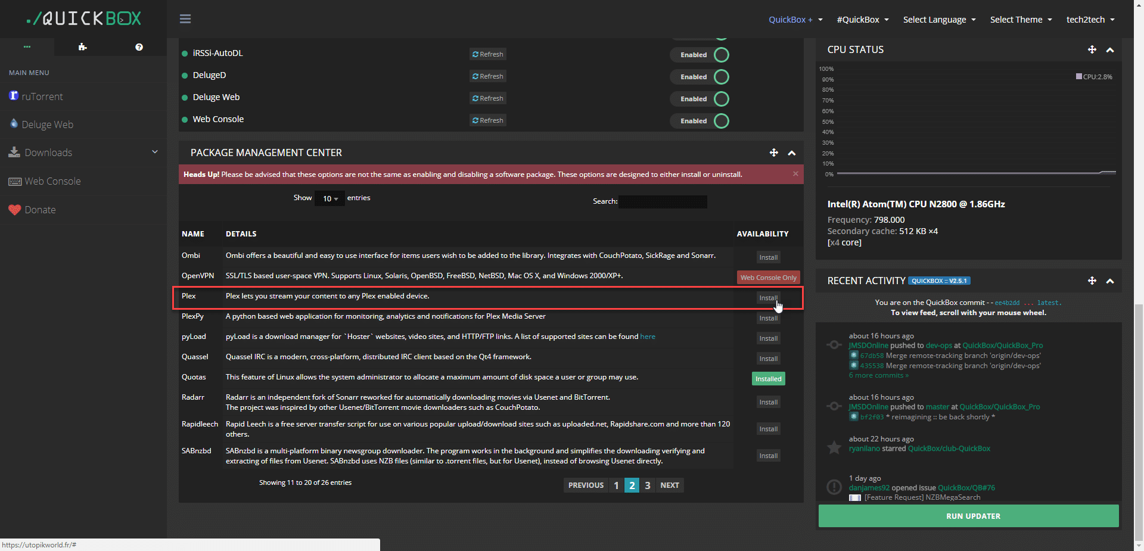This screenshot has height=551, width=1144.
Task: Open pyLoad supported sites 'here' link
Action: (x=648, y=337)
